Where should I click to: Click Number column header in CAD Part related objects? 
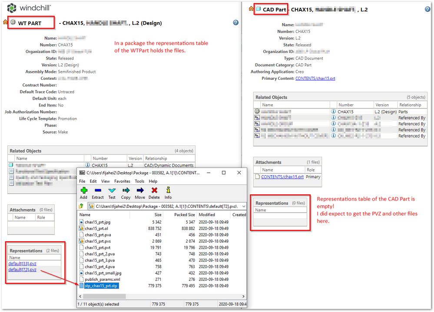pos(346,105)
